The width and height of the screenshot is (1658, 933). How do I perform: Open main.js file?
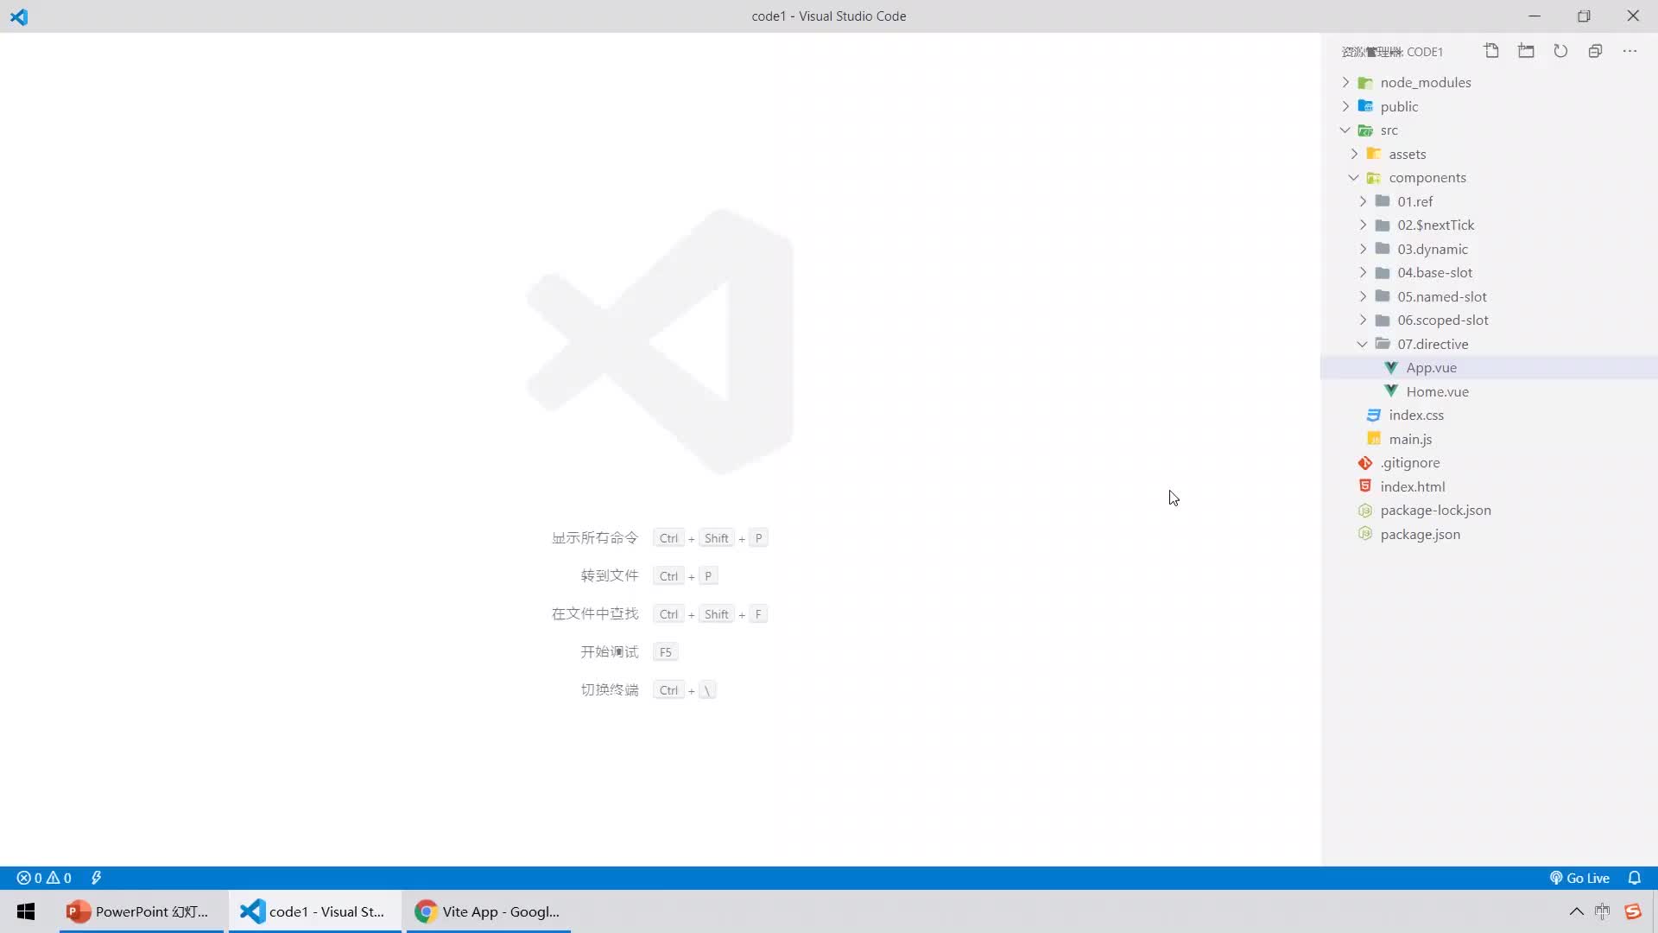coord(1489,439)
